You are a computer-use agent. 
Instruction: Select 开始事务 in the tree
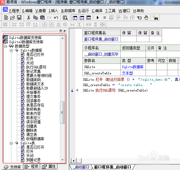[x=33, y=92]
